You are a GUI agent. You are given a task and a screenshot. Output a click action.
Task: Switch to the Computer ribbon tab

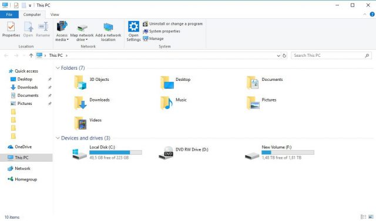coord(32,15)
